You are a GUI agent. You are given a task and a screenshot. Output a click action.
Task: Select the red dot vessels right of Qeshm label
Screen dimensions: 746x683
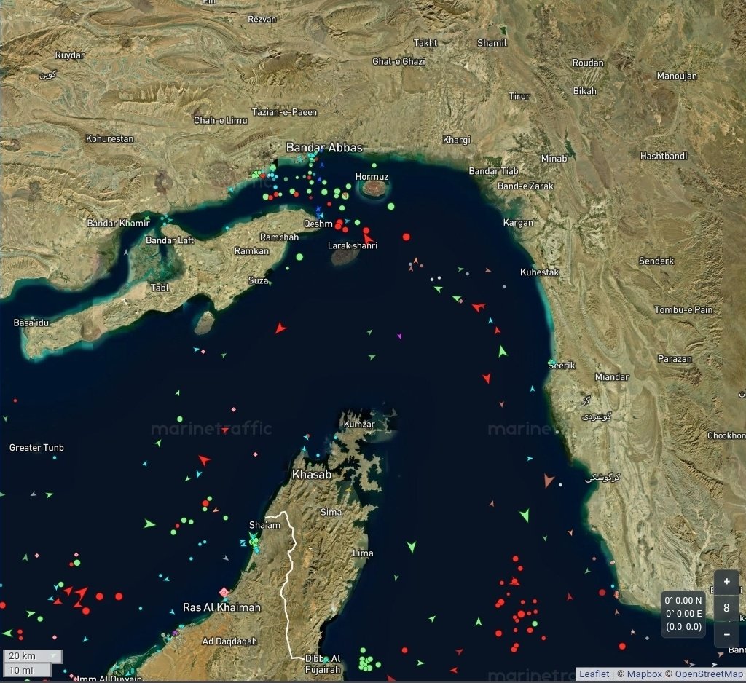[x=341, y=226]
